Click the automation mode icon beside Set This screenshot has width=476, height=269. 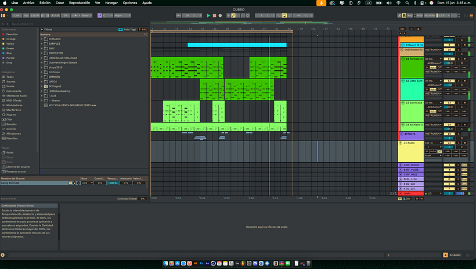pyautogui.click(x=412, y=28)
